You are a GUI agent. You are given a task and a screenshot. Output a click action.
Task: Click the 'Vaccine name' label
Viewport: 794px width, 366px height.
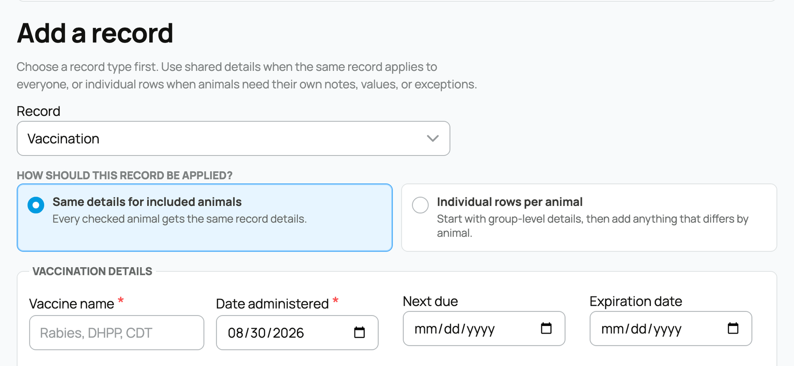tap(72, 304)
